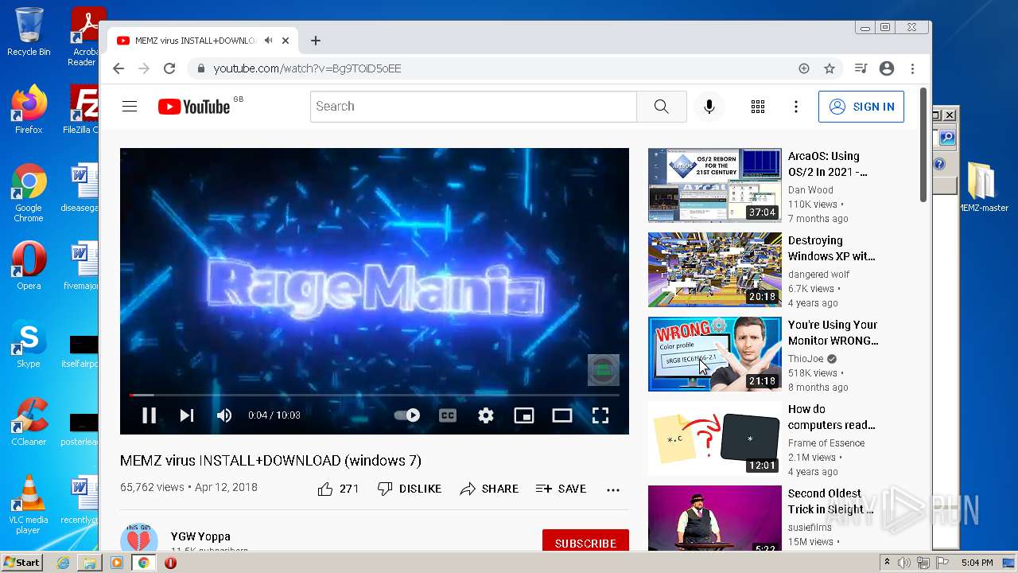Screen dimensions: 1018x573
Task: Open a new Chrome tab
Action: coord(316,41)
